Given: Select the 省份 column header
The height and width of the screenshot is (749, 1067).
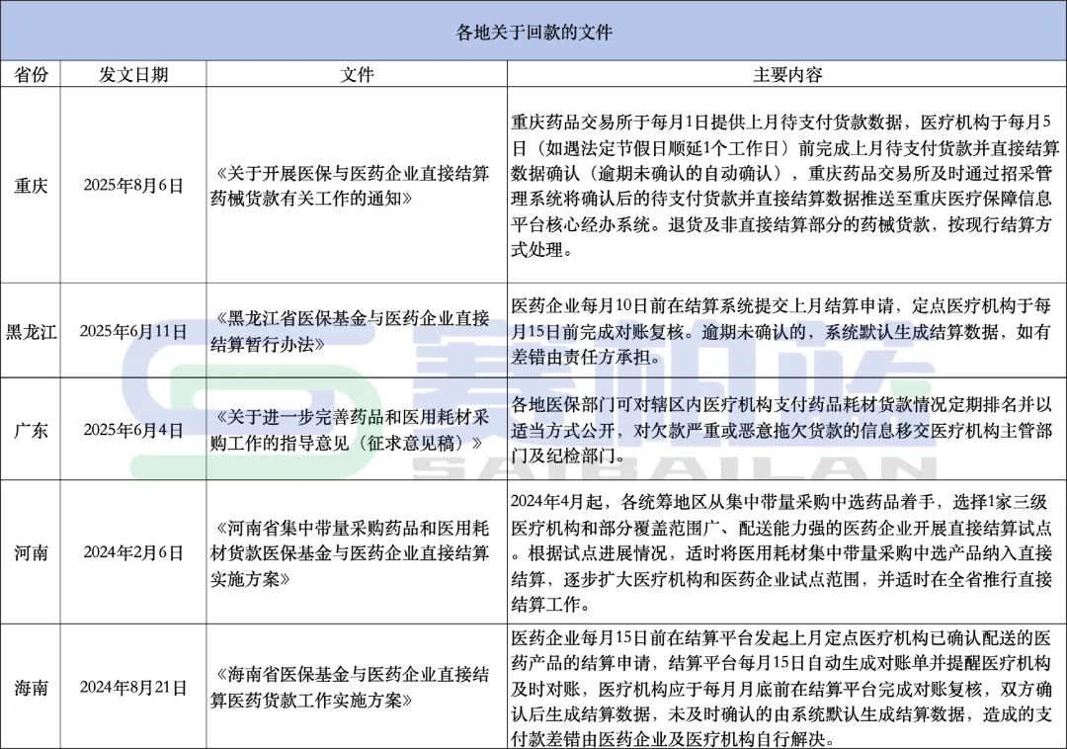Looking at the screenshot, I should [31, 75].
